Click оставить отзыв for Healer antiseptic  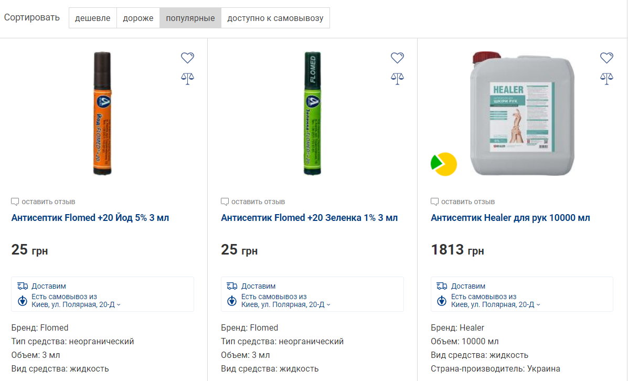tap(468, 202)
